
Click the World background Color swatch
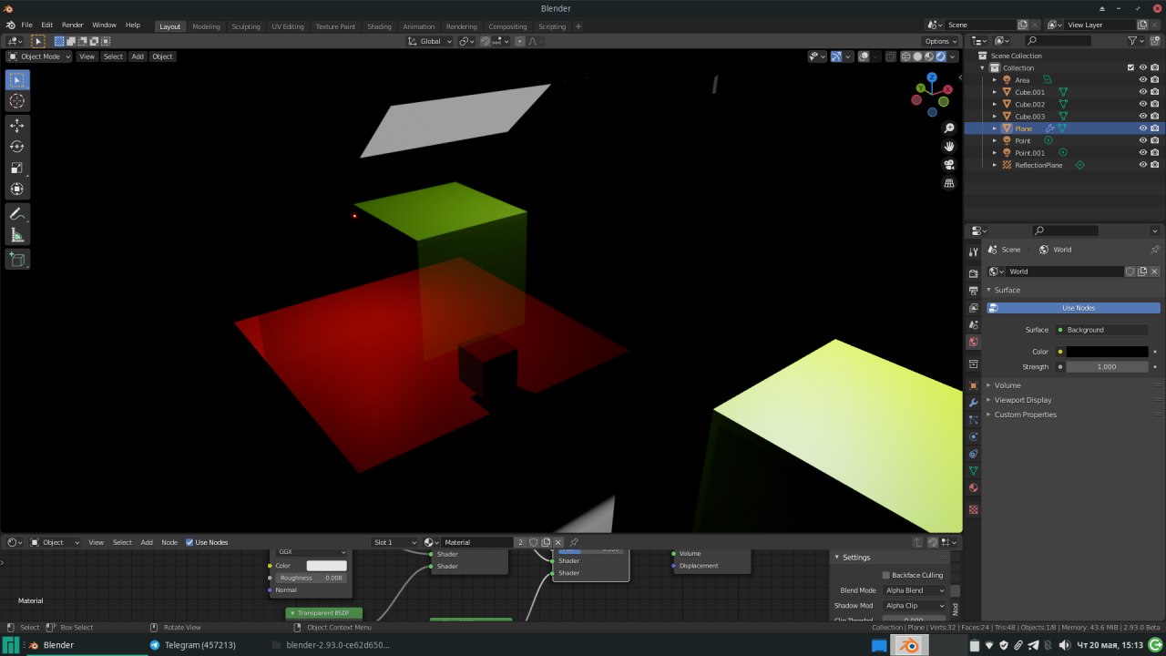coord(1107,352)
